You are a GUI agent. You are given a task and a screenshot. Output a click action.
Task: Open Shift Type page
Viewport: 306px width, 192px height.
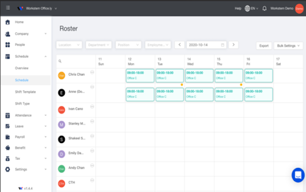tap(22, 104)
